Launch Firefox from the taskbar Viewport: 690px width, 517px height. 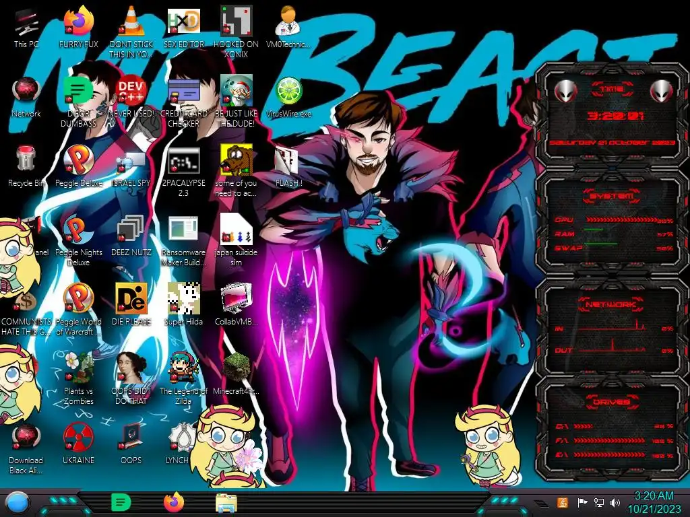[x=174, y=502]
